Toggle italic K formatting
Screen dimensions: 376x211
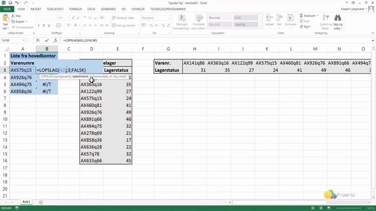click(44, 25)
